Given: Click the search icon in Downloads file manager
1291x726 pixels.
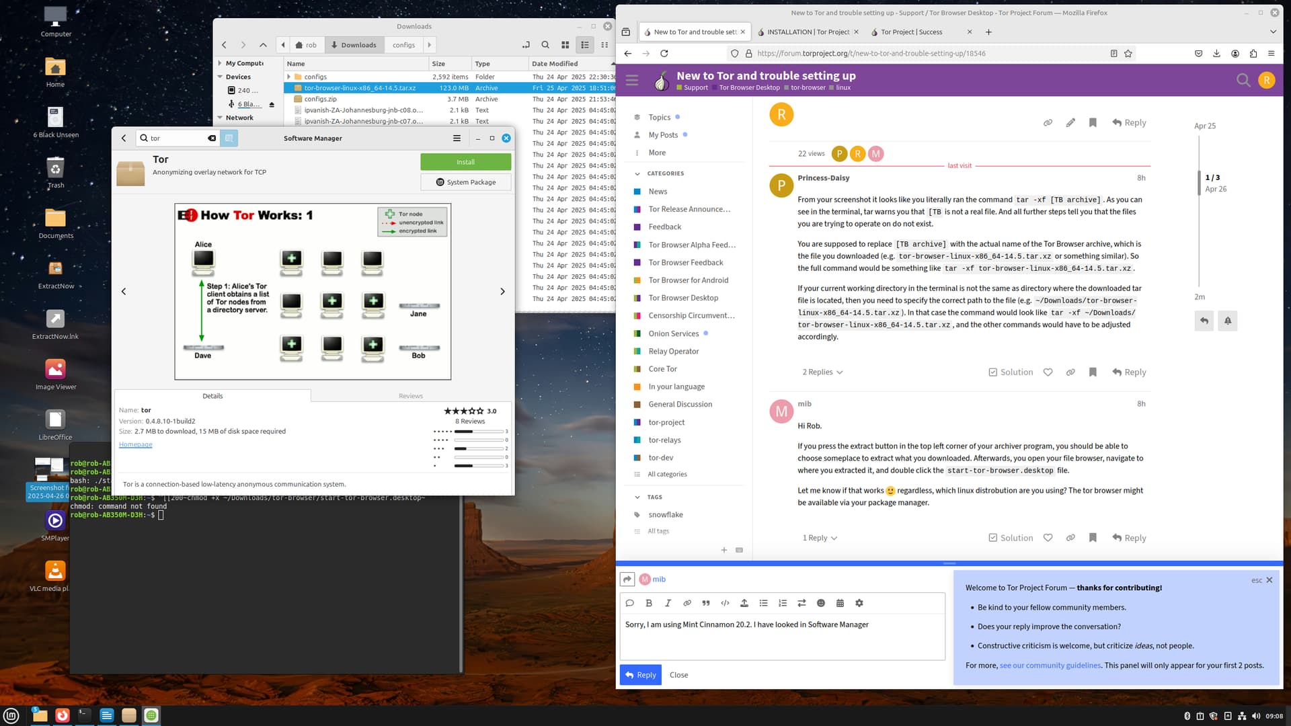Looking at the screenshot, I should 545,45.
